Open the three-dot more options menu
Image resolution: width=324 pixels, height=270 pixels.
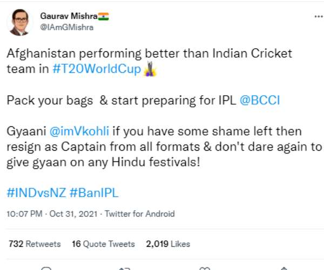click(314, 17)
